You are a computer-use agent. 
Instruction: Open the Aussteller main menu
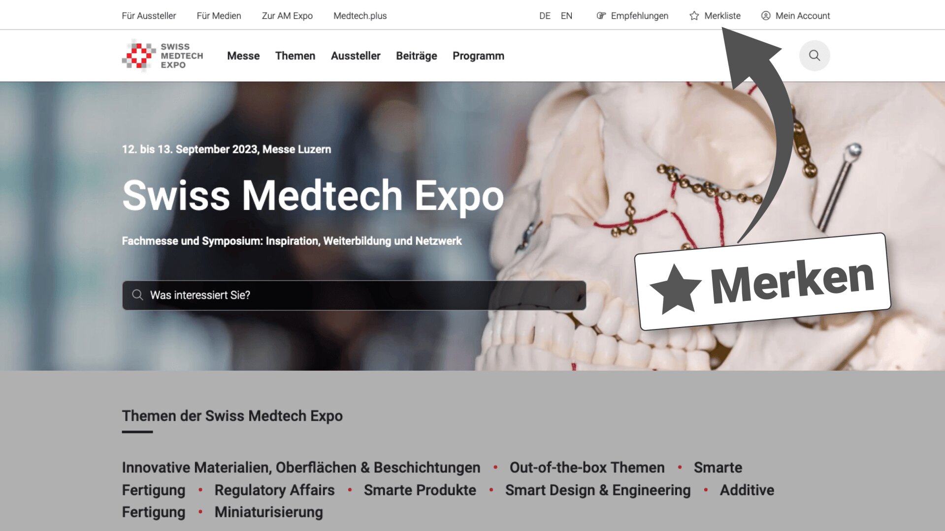coord(356,56)
